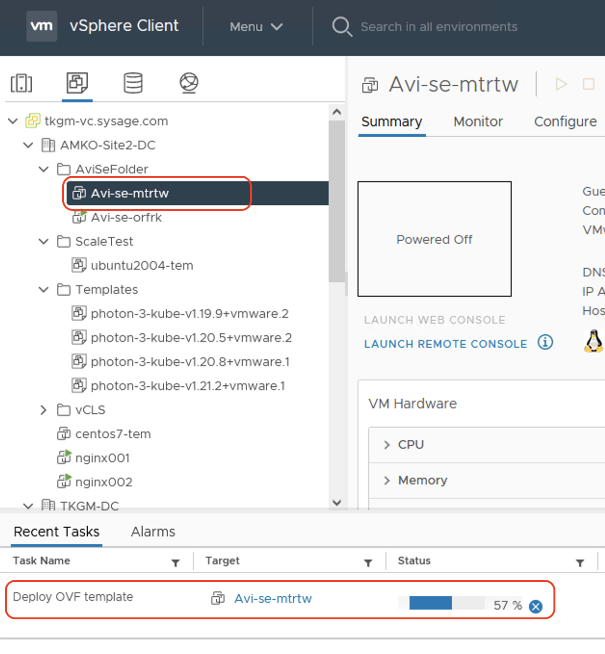Click the Deploy OVF template task name

tap(73, 597)
